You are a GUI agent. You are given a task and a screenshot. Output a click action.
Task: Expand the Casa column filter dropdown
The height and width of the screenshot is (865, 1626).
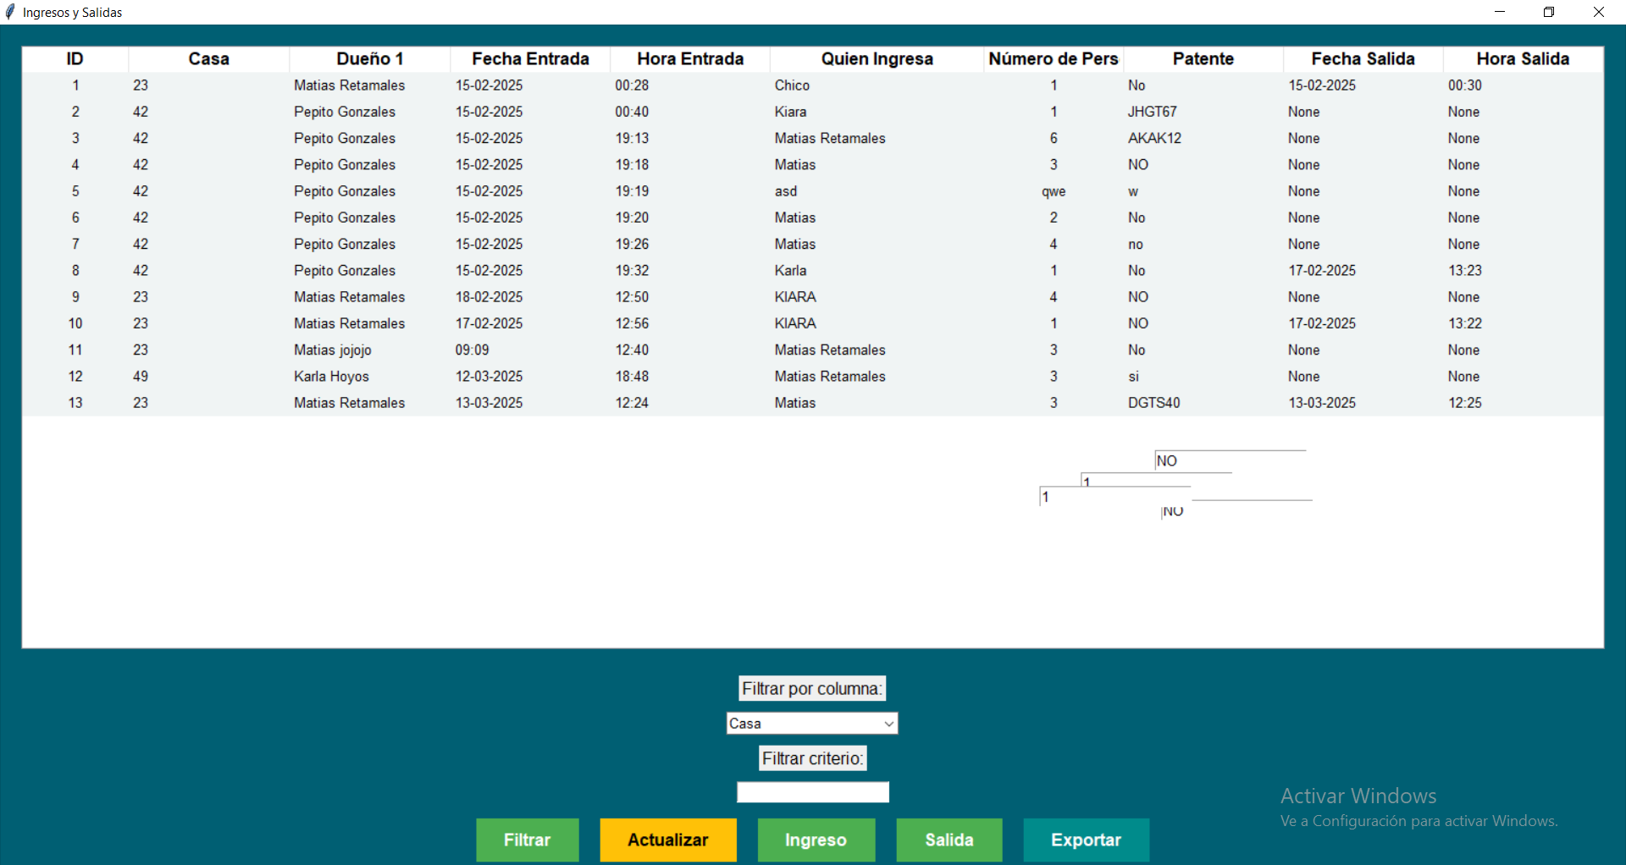[888, 724]
